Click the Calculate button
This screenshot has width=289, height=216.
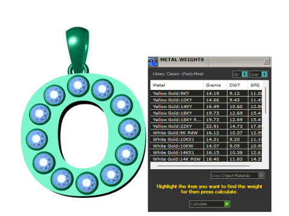pos(210,204)
